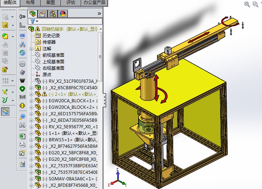Open the ConfigurationManager tab

pos(52,14)
